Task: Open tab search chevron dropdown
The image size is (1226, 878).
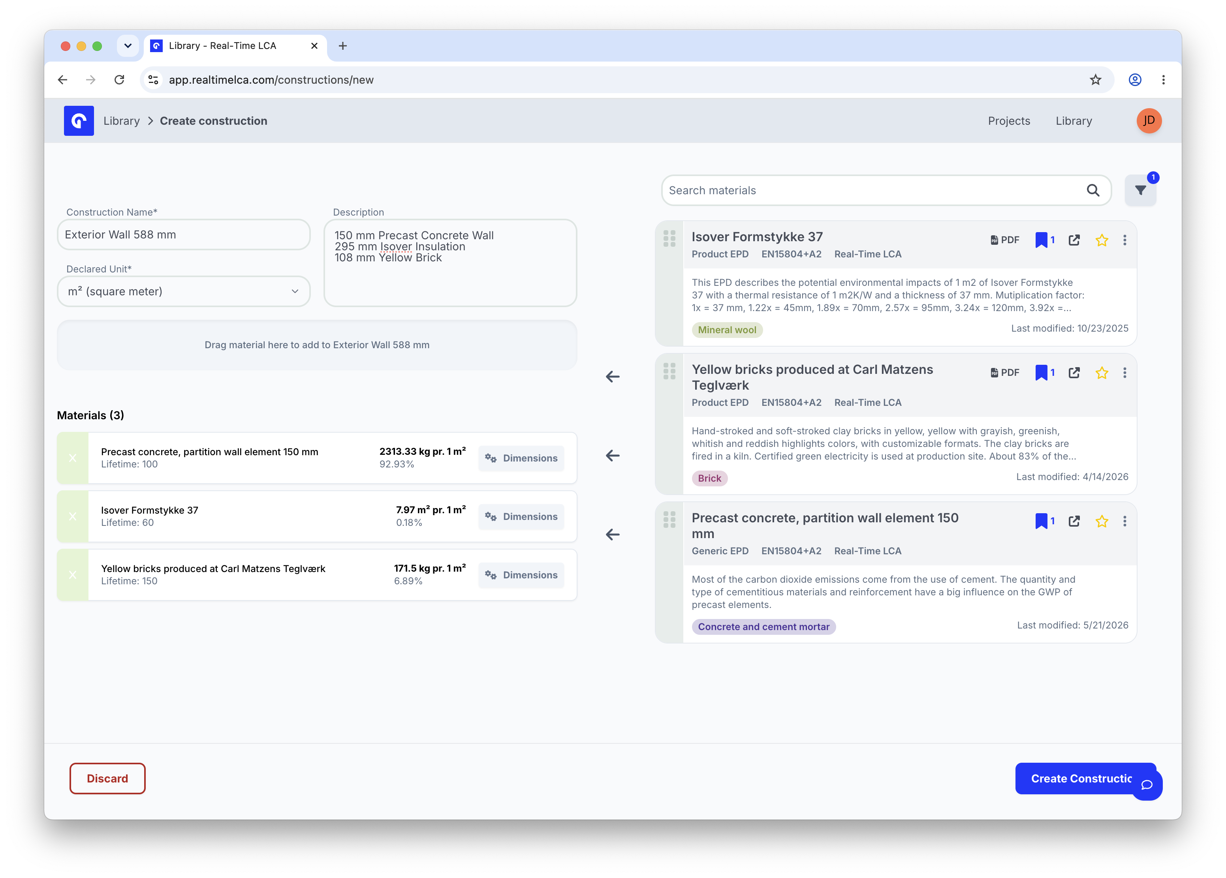Action: [x=128, y=46]
